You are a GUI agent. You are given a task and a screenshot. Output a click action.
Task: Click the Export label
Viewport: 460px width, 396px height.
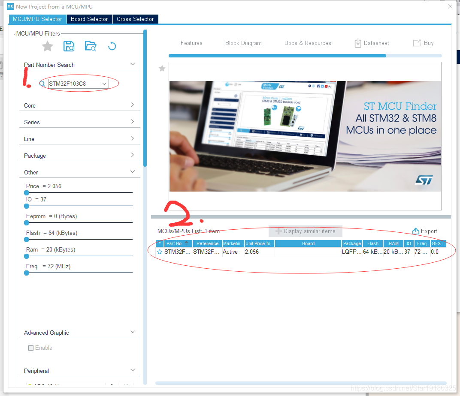pos(429,231)
